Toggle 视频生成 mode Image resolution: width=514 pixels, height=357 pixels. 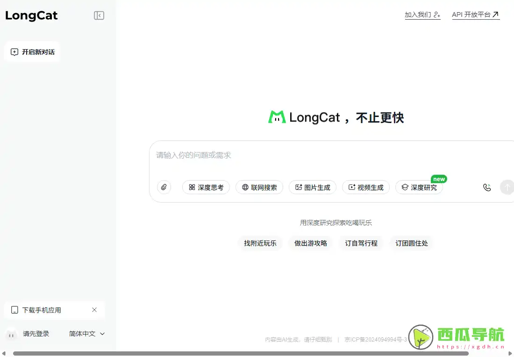366,187
